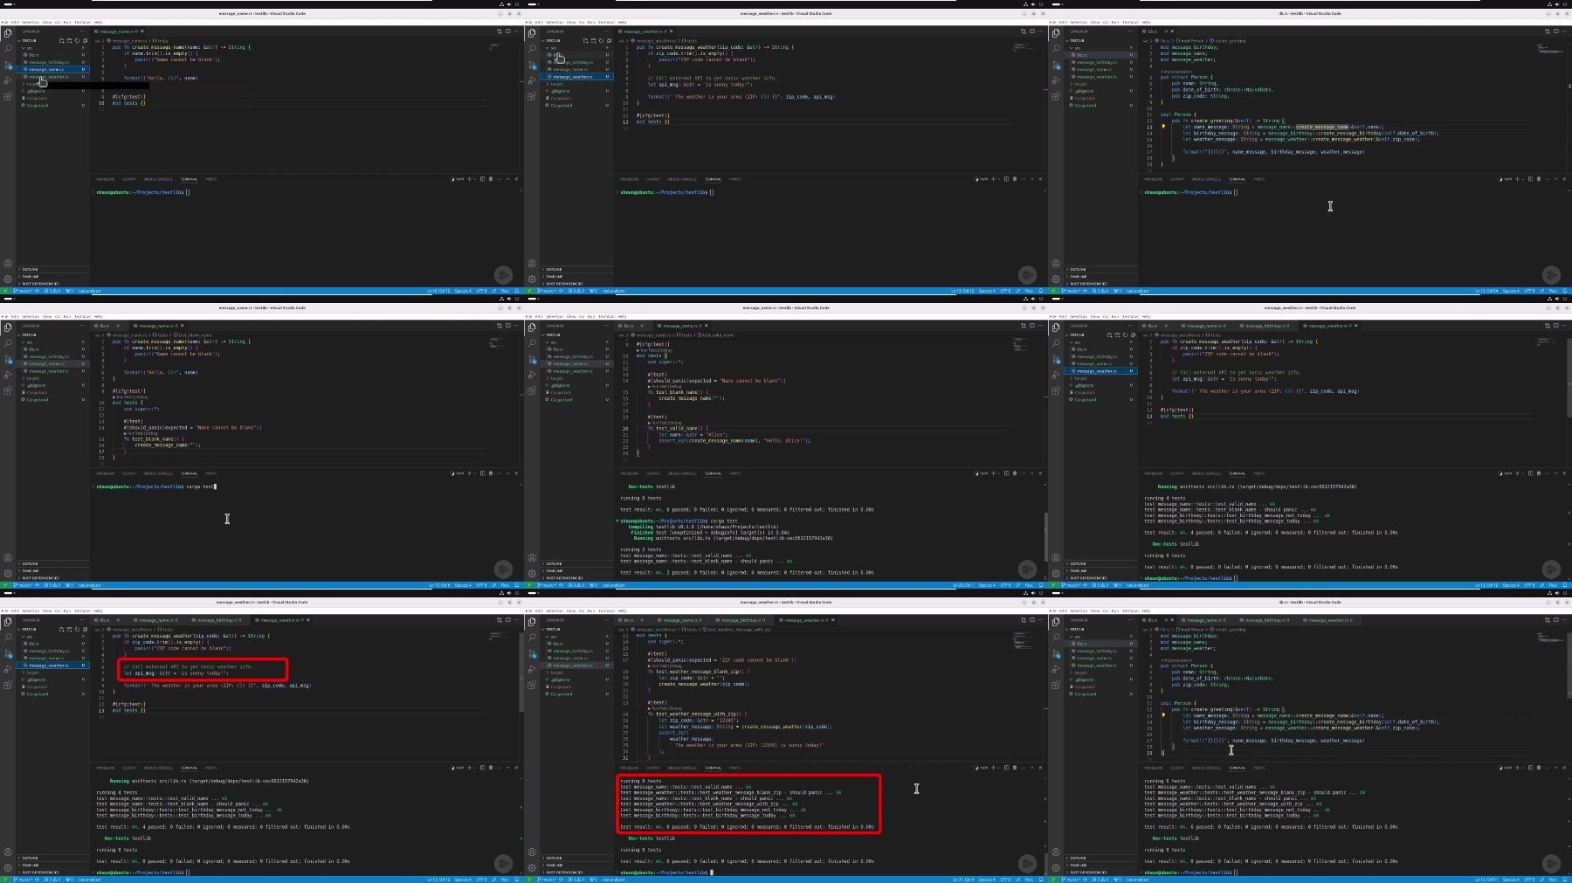Click UTF-8 encoding in top-right status bar
This screenshot has width=1572, height=883.
[x=1529, y=291]
